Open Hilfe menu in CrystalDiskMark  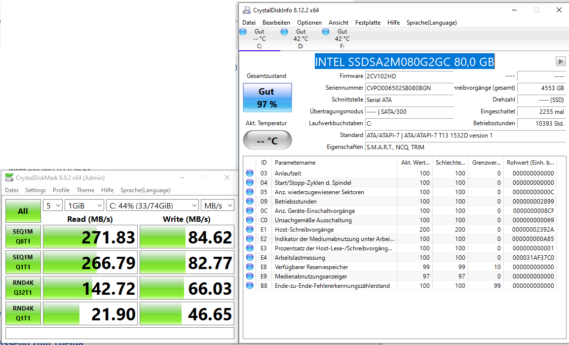point(108,190)
